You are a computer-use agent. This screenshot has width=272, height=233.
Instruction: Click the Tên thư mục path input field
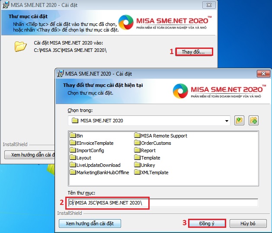click(x=163, y=203)
